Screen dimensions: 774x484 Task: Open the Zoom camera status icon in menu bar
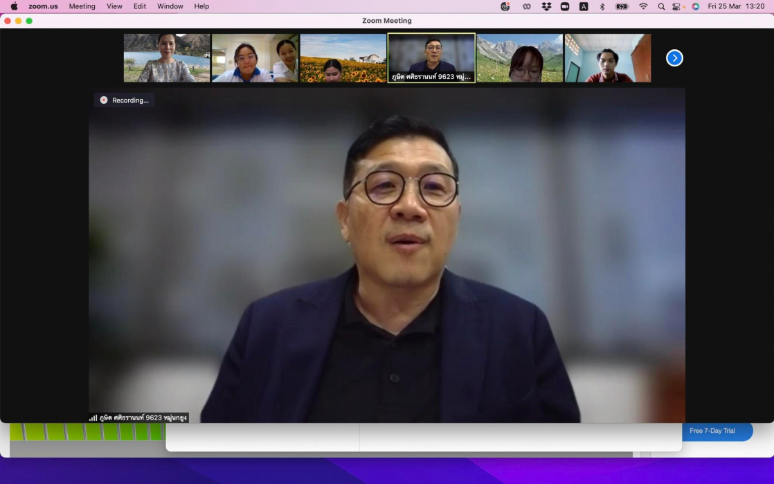pos(565,6)
